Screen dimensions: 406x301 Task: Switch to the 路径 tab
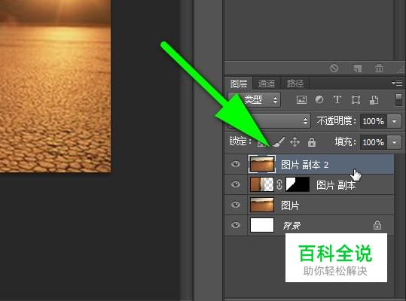[295, 84]
